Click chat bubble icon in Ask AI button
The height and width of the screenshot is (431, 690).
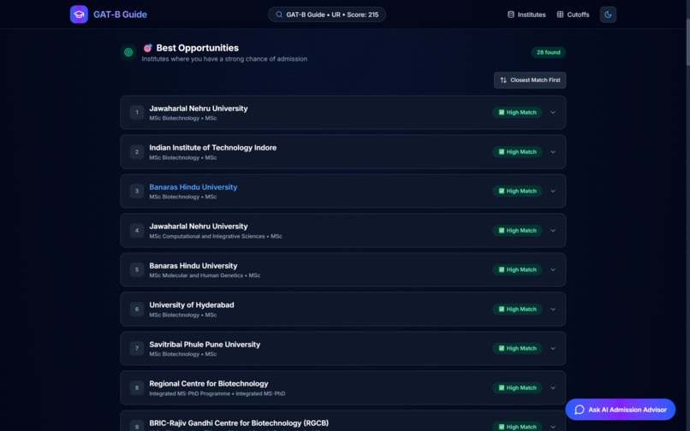(579, 410)
